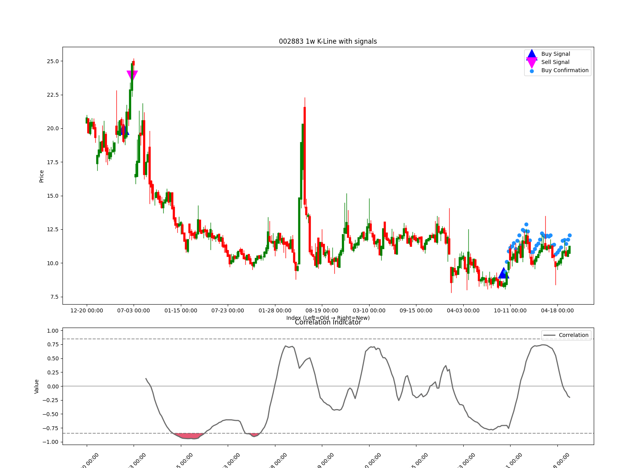Click the price tick '10.0'
625x468 pixels.
coord(53,263)
